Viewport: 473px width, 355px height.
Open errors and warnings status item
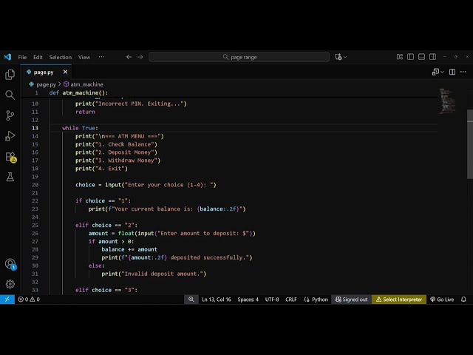(29, 299)
